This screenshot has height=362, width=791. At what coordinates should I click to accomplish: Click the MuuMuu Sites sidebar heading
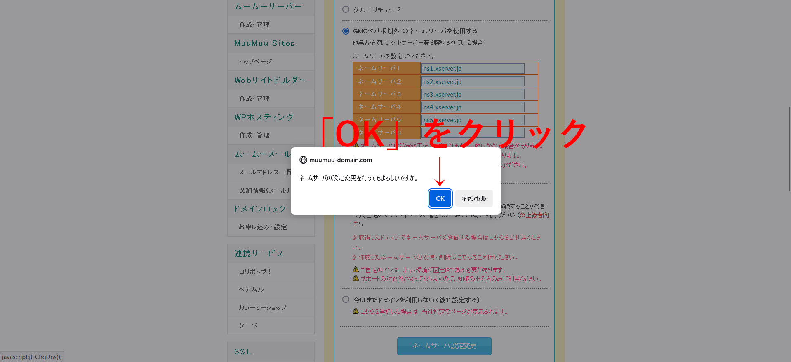(x=264, y=43)
